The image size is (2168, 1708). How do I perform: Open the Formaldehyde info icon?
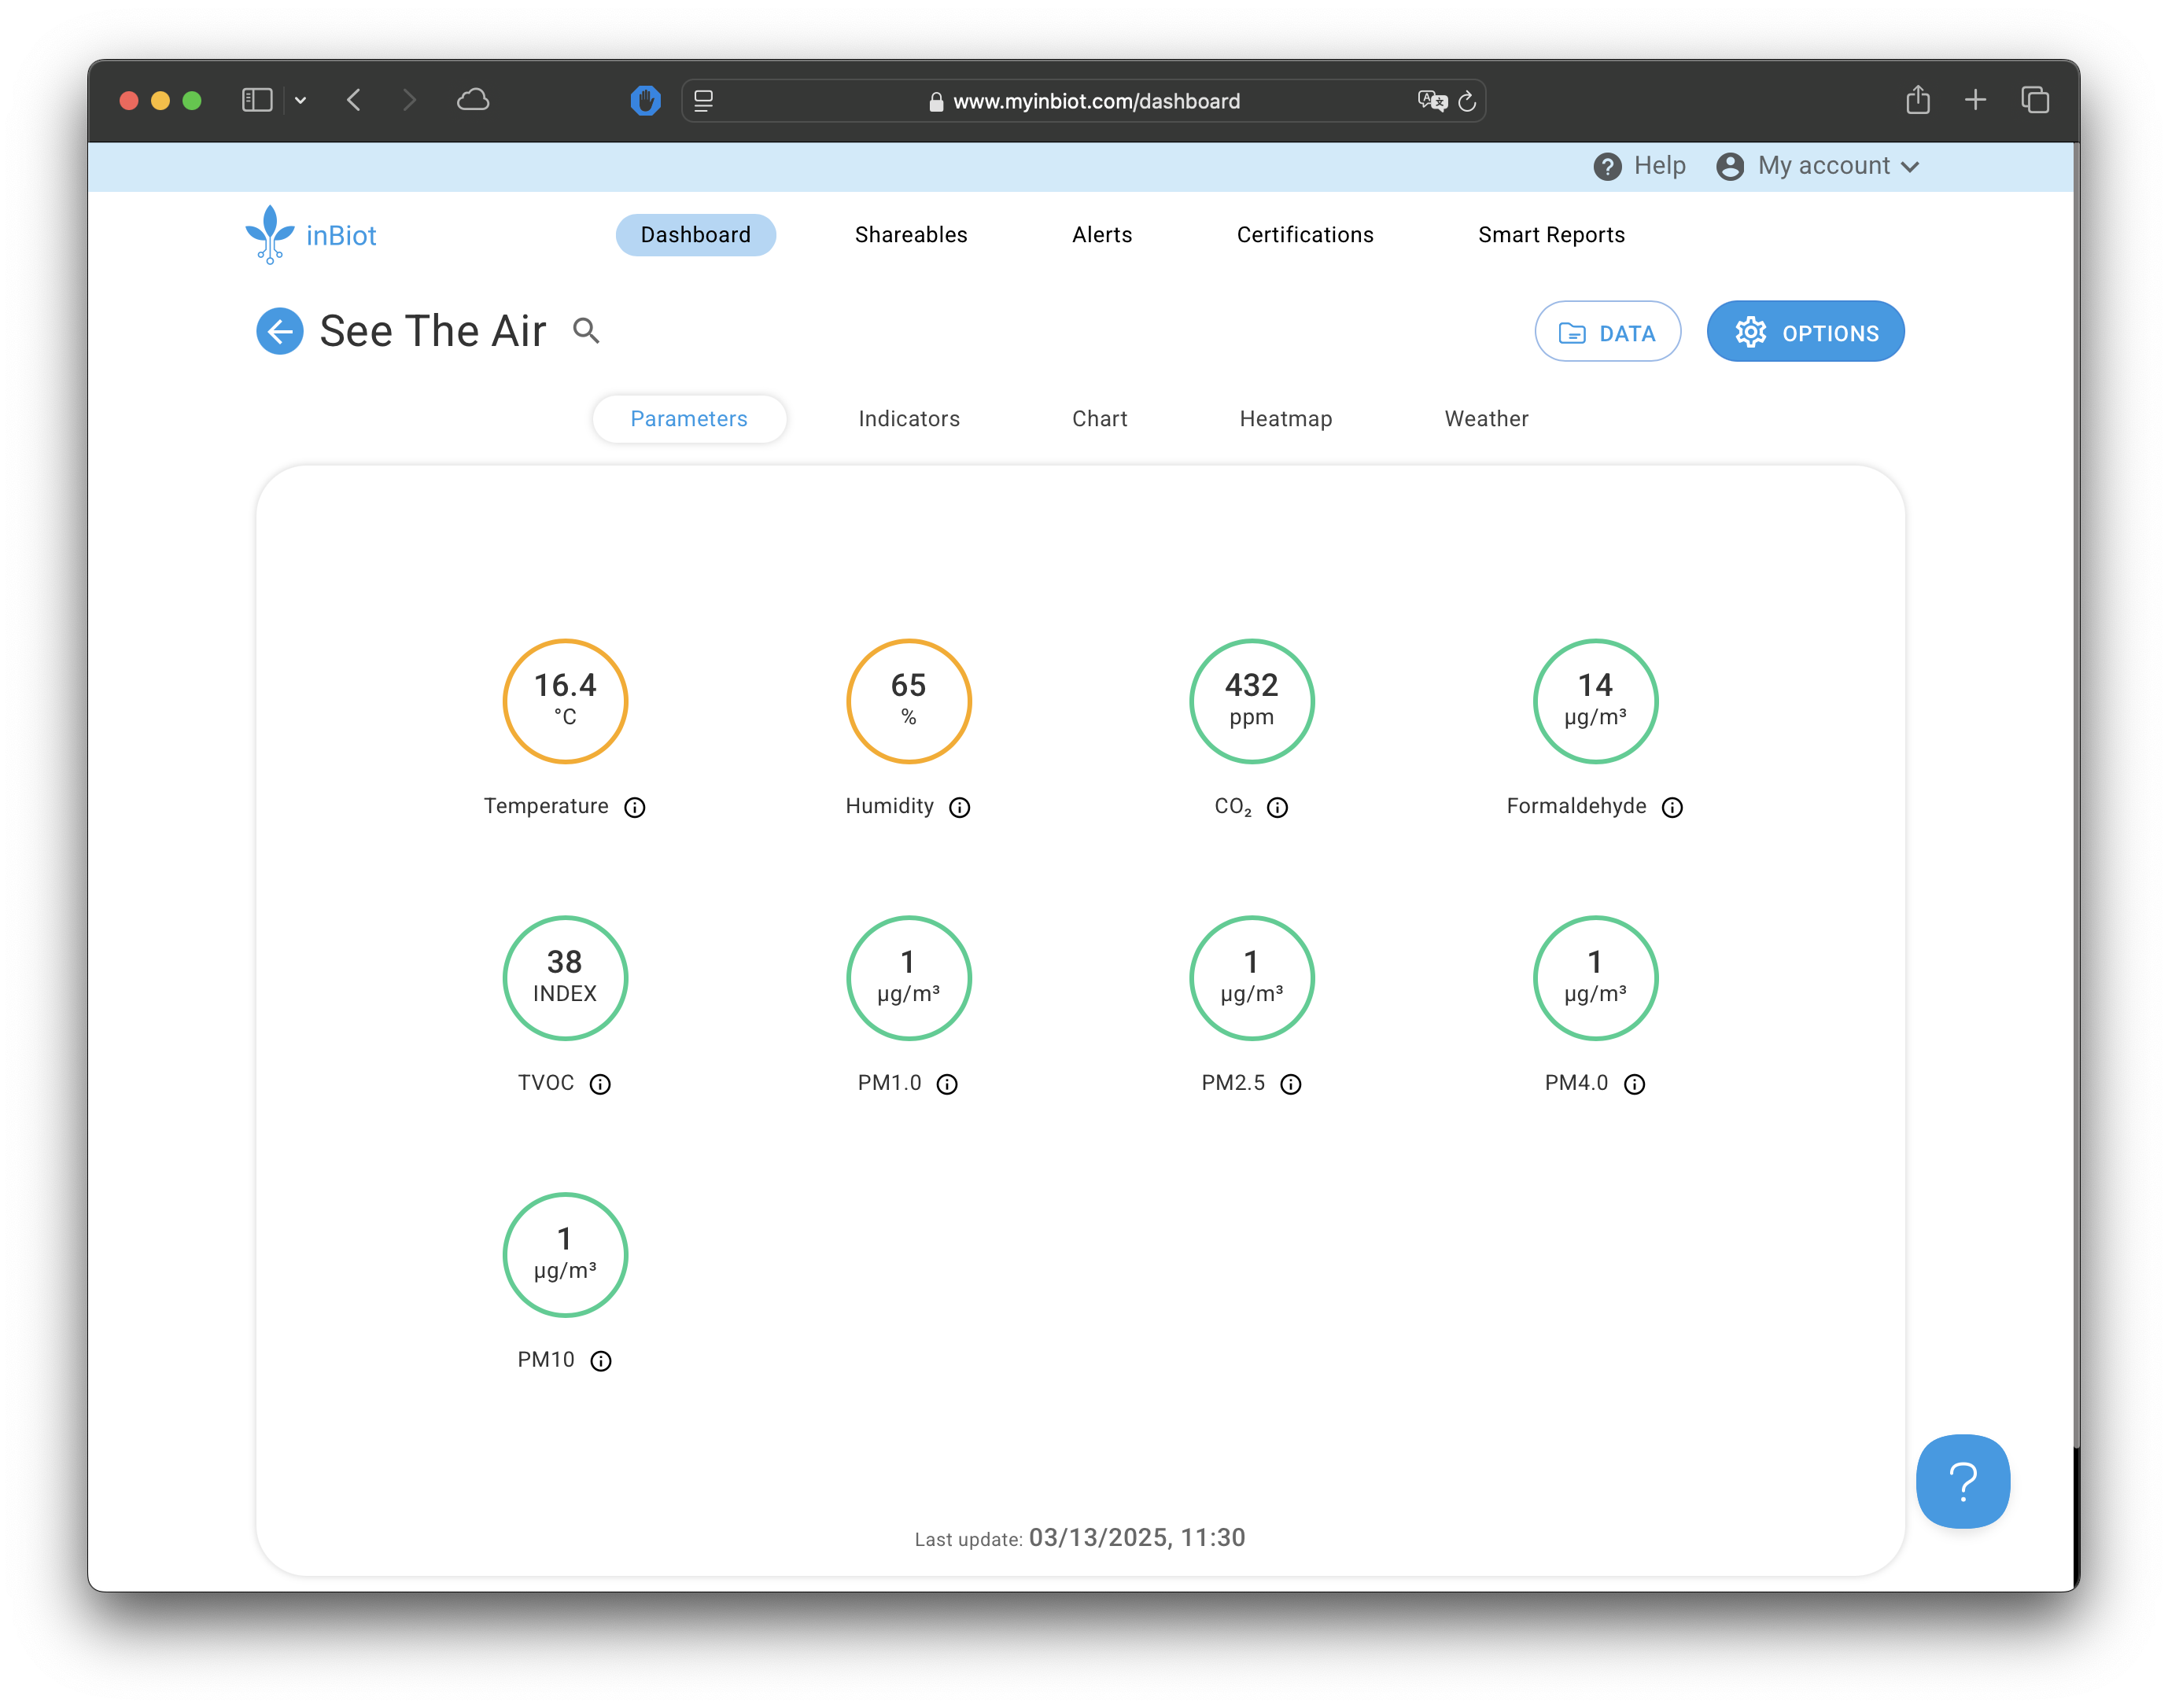(x=1672, y=807)
